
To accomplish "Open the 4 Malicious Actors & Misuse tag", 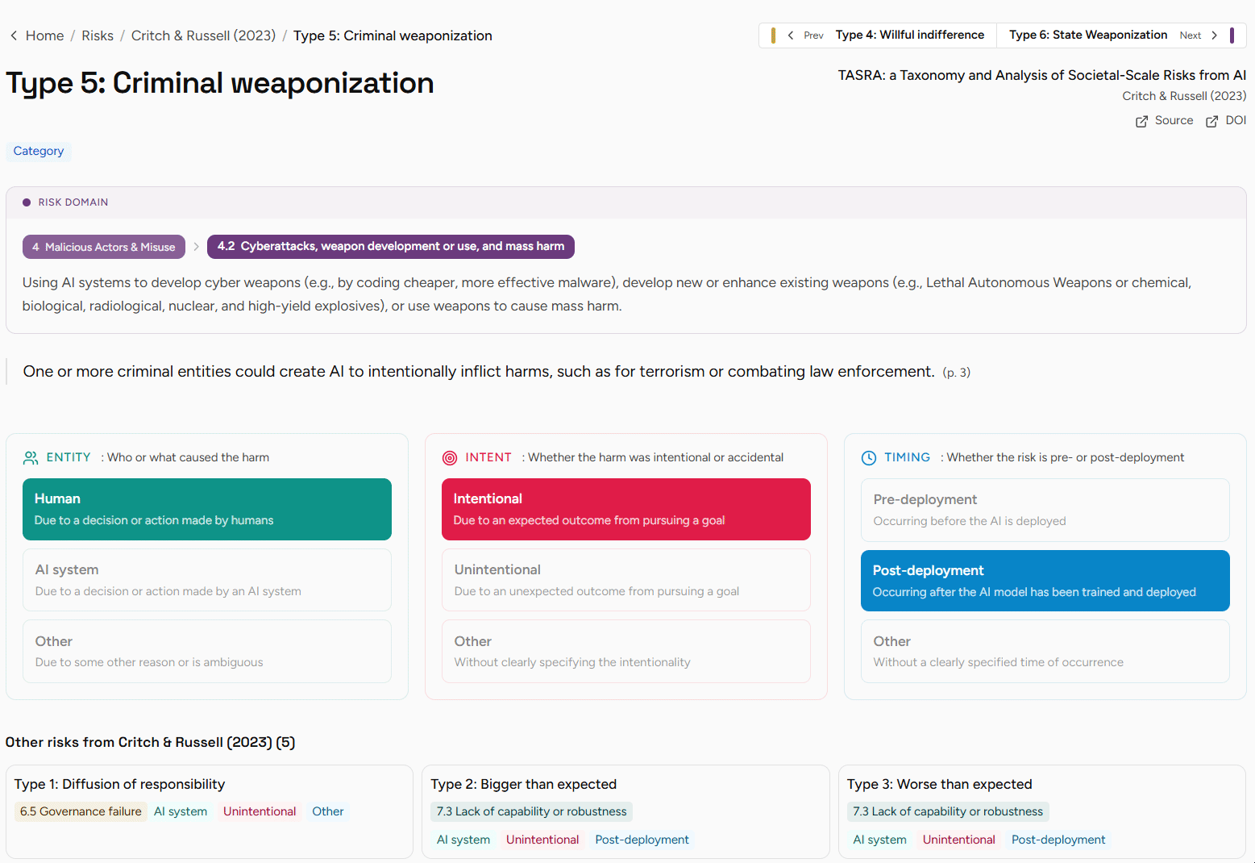I will [x=104, y=247].
